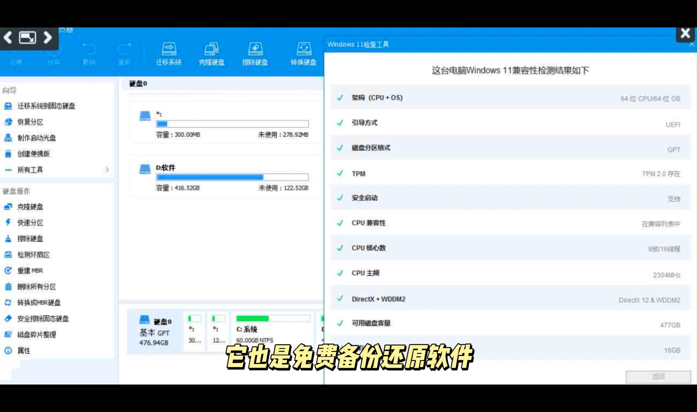Click 架构 (CPU + OS) result row
The height and width of the screenshot is (412, 697).
(511, 98)
